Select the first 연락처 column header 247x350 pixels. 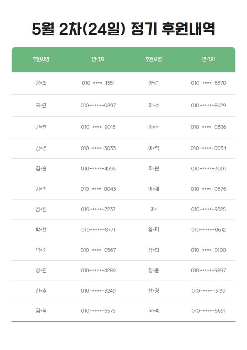pos(98,59)
